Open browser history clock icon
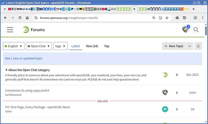This screenshot has width=208, height=124. [x=184, y=18]
